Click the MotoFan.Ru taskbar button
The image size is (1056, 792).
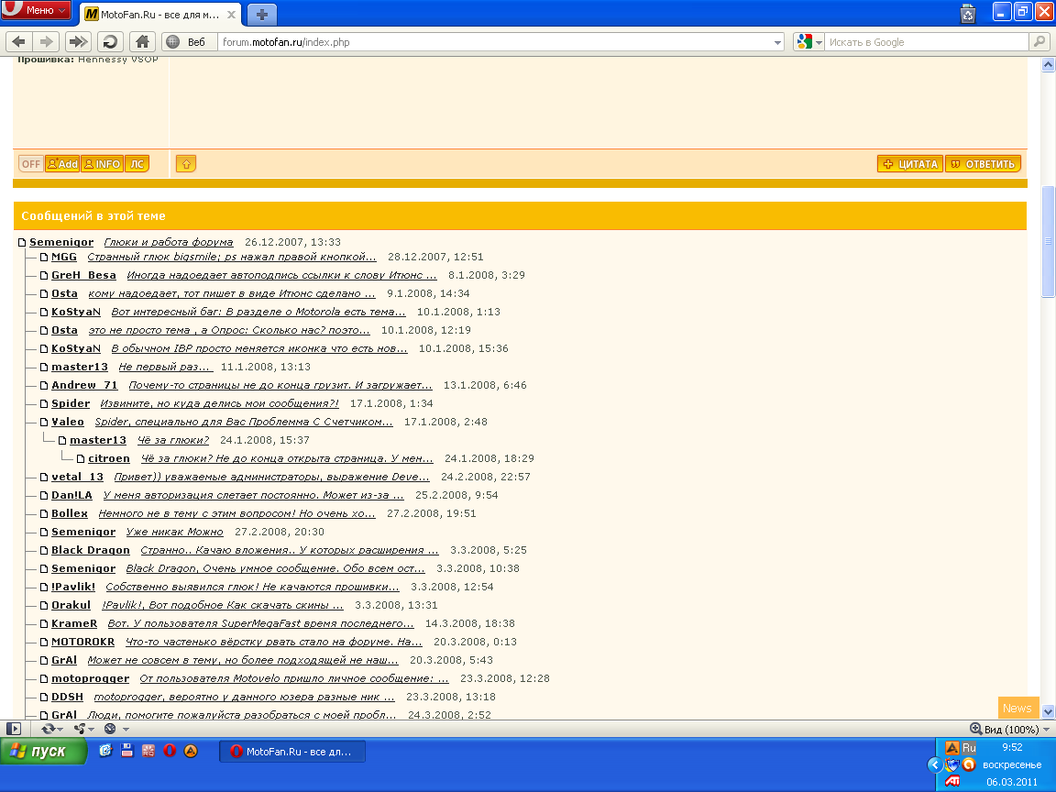[x=292, y=752]
